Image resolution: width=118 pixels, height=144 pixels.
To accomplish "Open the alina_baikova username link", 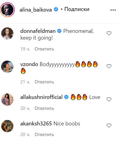I will (x=36, y=10).
